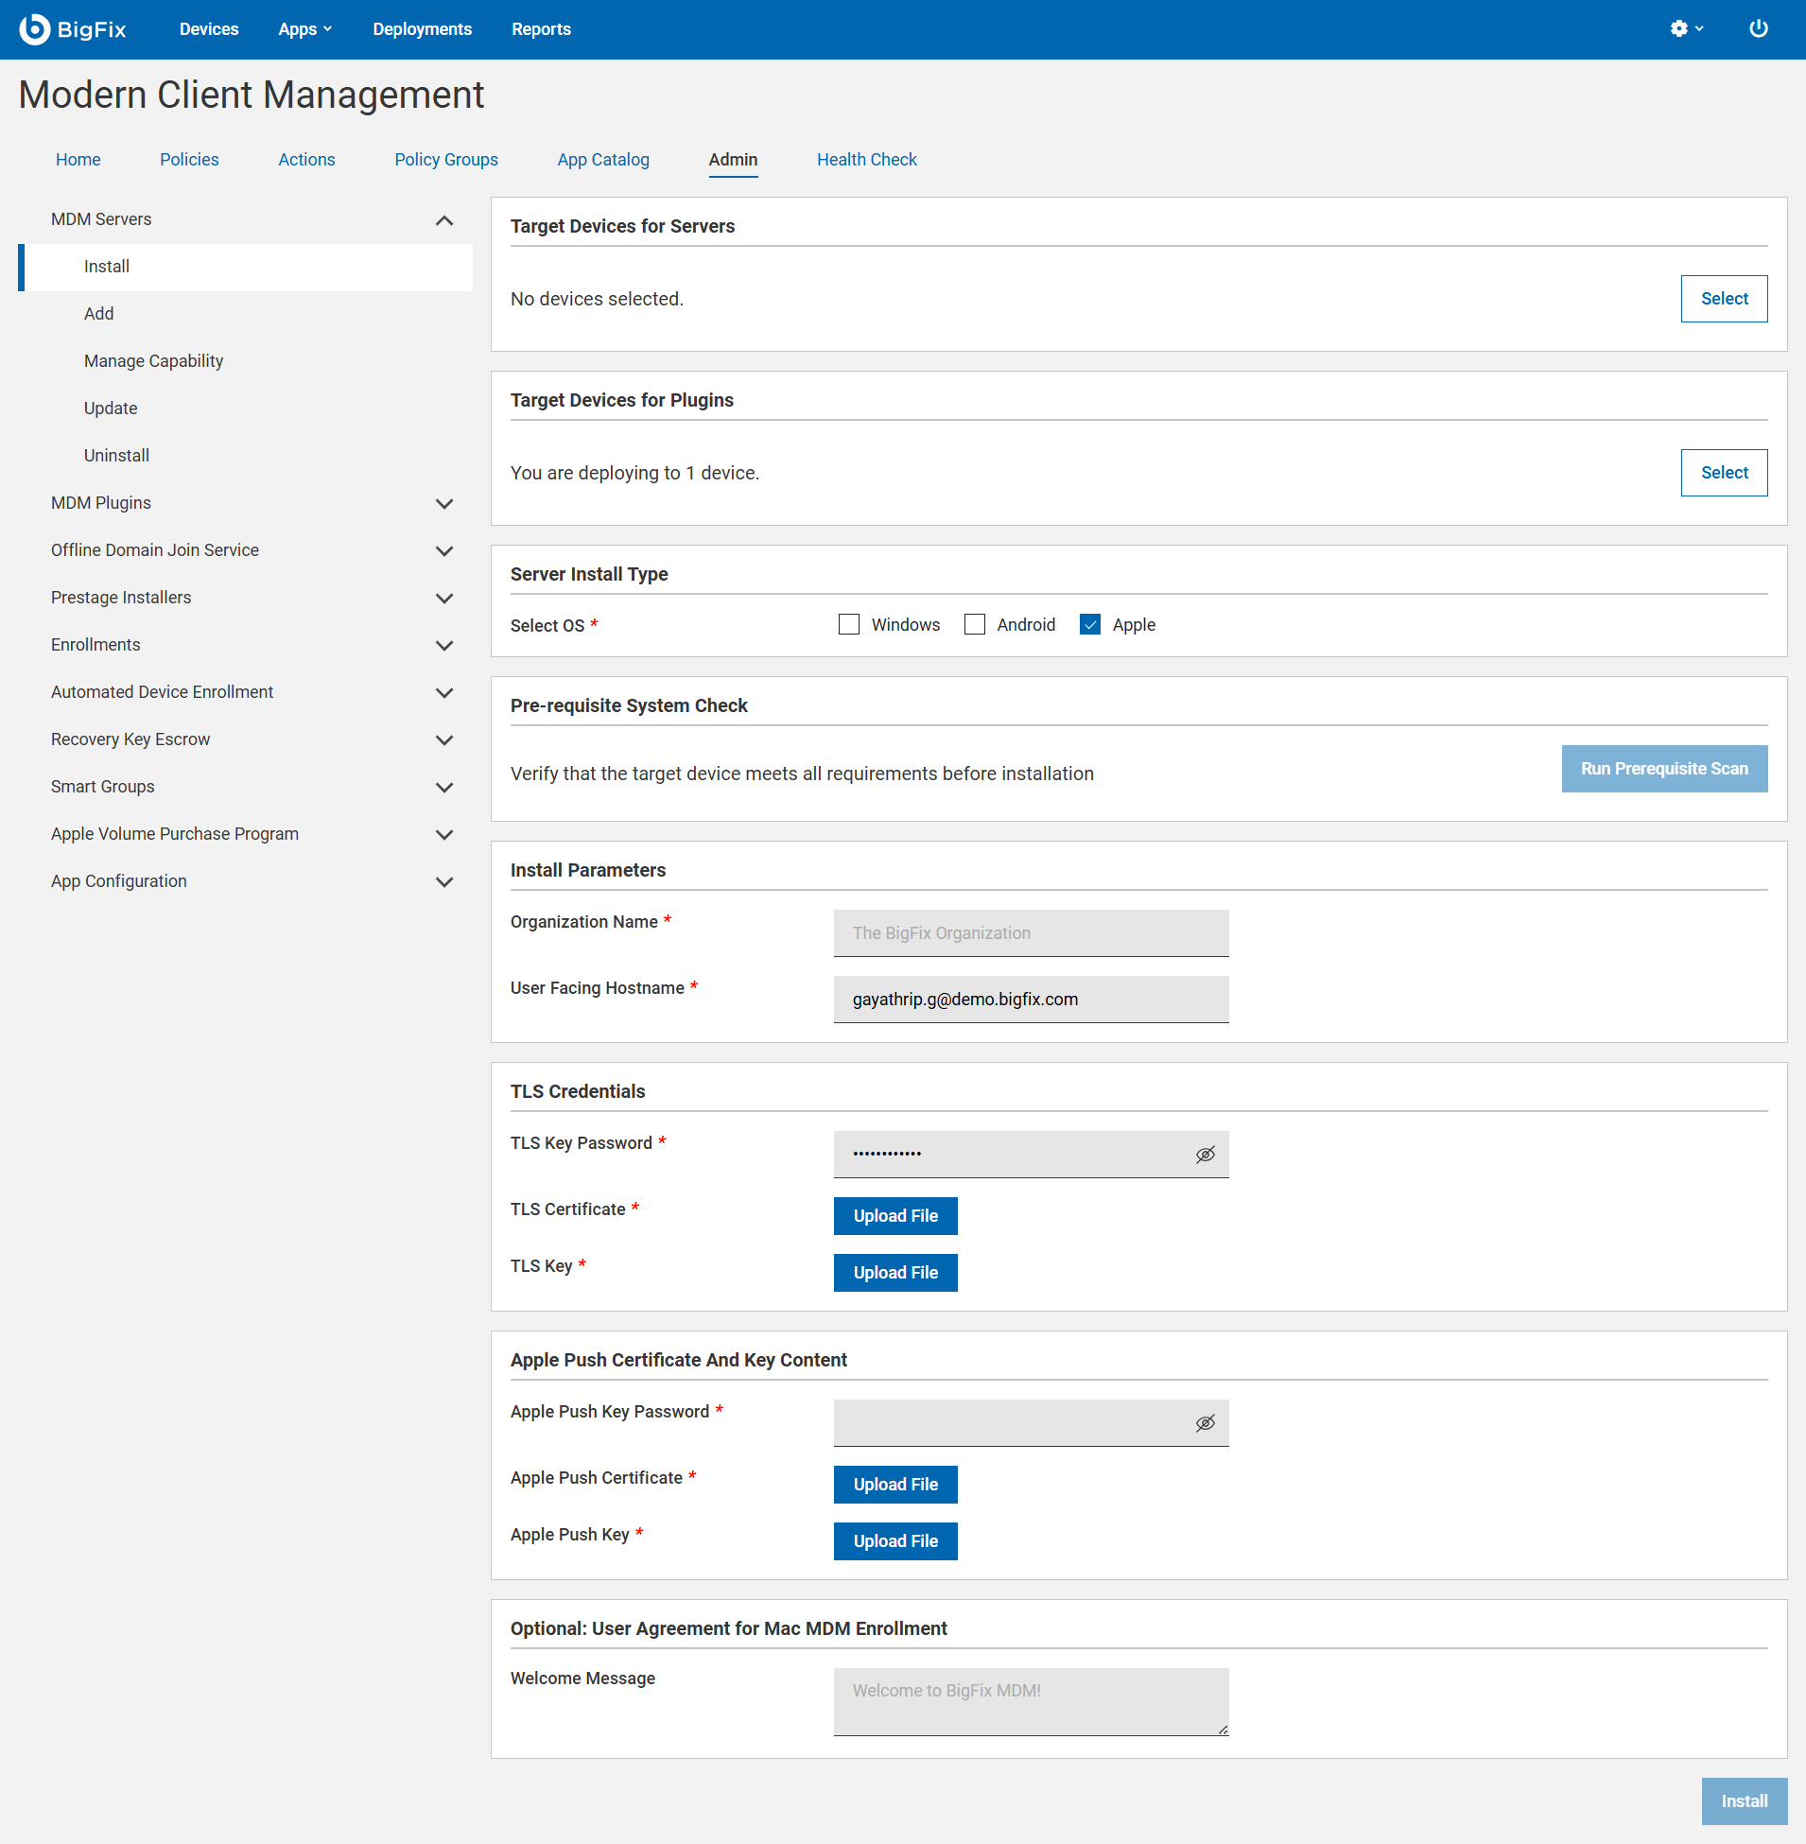This screenshot has width=1806, height=1844.
Task: Click Run Prerequisite Scan
Action: pyautogui.click(x=1664, y=768)
